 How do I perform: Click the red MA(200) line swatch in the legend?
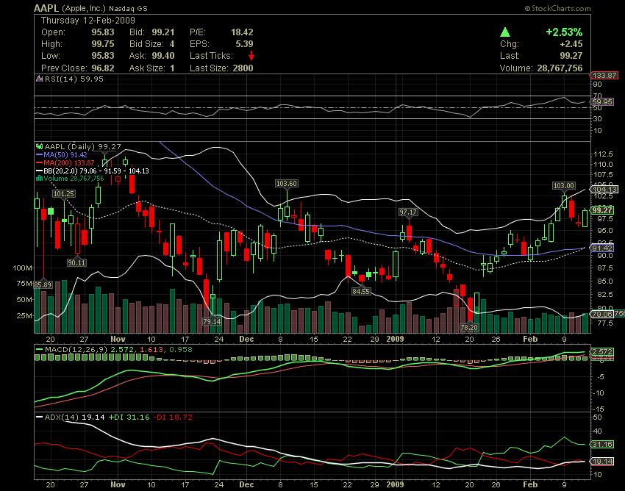39,162
